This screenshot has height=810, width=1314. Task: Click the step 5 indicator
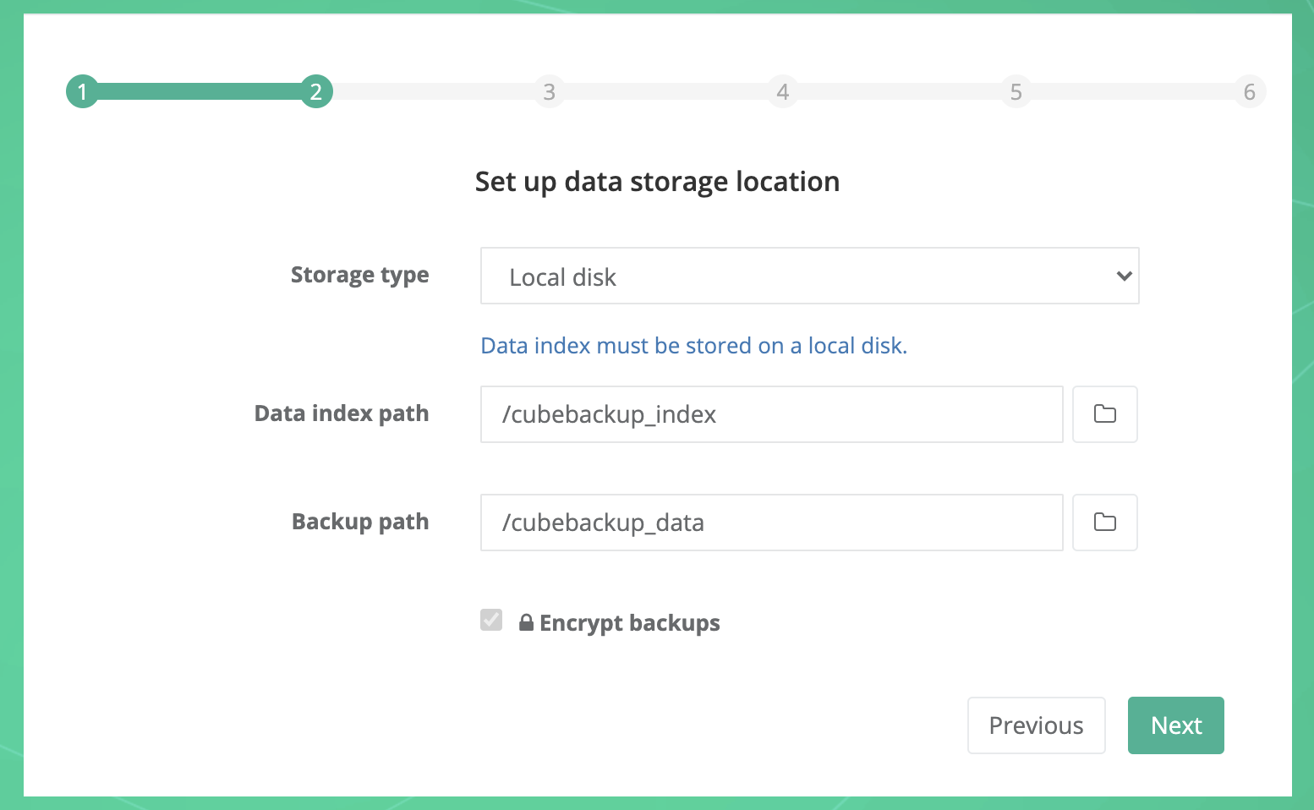1016,91
